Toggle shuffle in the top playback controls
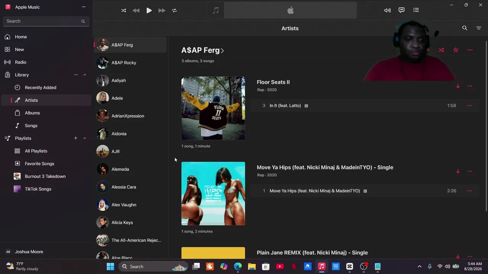 [x=124, y=11]
